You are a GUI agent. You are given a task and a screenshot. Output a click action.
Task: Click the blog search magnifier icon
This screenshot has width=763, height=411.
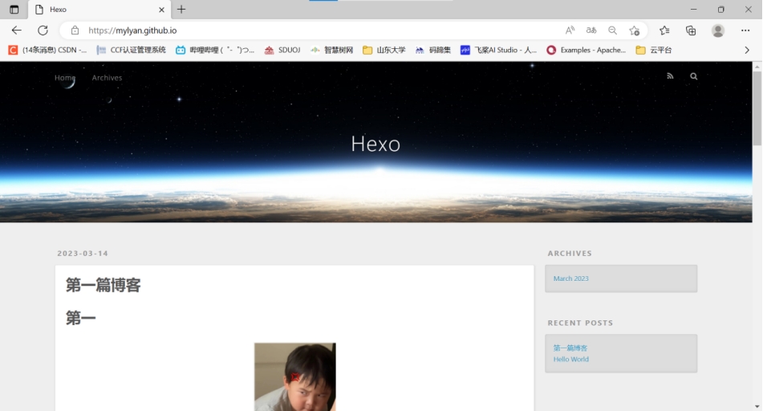[x=694, y=77]
